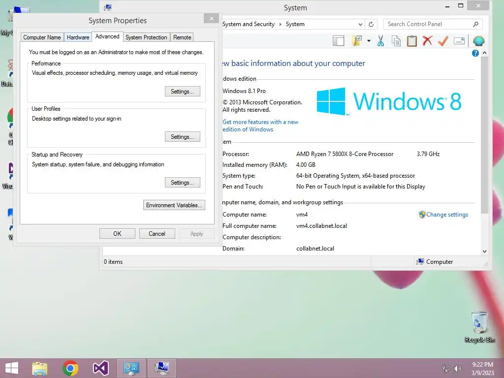Click the 4.00 GB installed memory value
Screen dimensions: 504x378
[306, 165]
